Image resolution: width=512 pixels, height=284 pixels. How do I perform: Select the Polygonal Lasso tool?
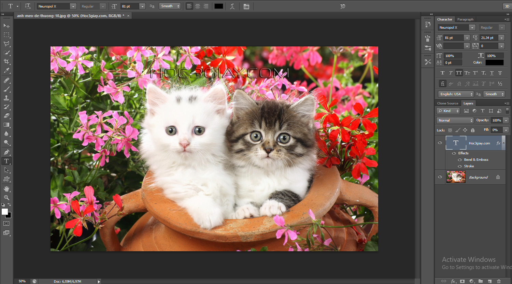[x=6, y=44]
